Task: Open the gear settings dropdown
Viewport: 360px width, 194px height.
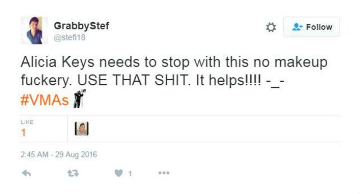Action: [271, 27]
